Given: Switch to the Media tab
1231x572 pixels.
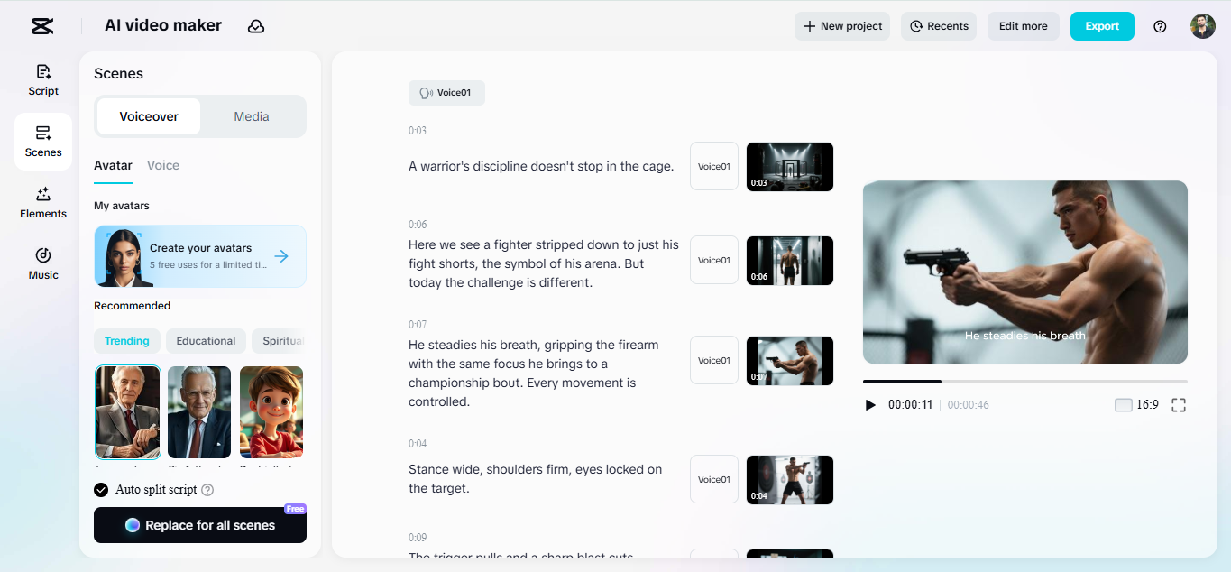Looking at the screenshot, I should [251, 115].
